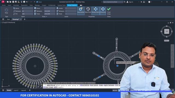This screenshot has width=175, height=98.
Task: Click the Undo arrow icon
Action: pos(27,2)
